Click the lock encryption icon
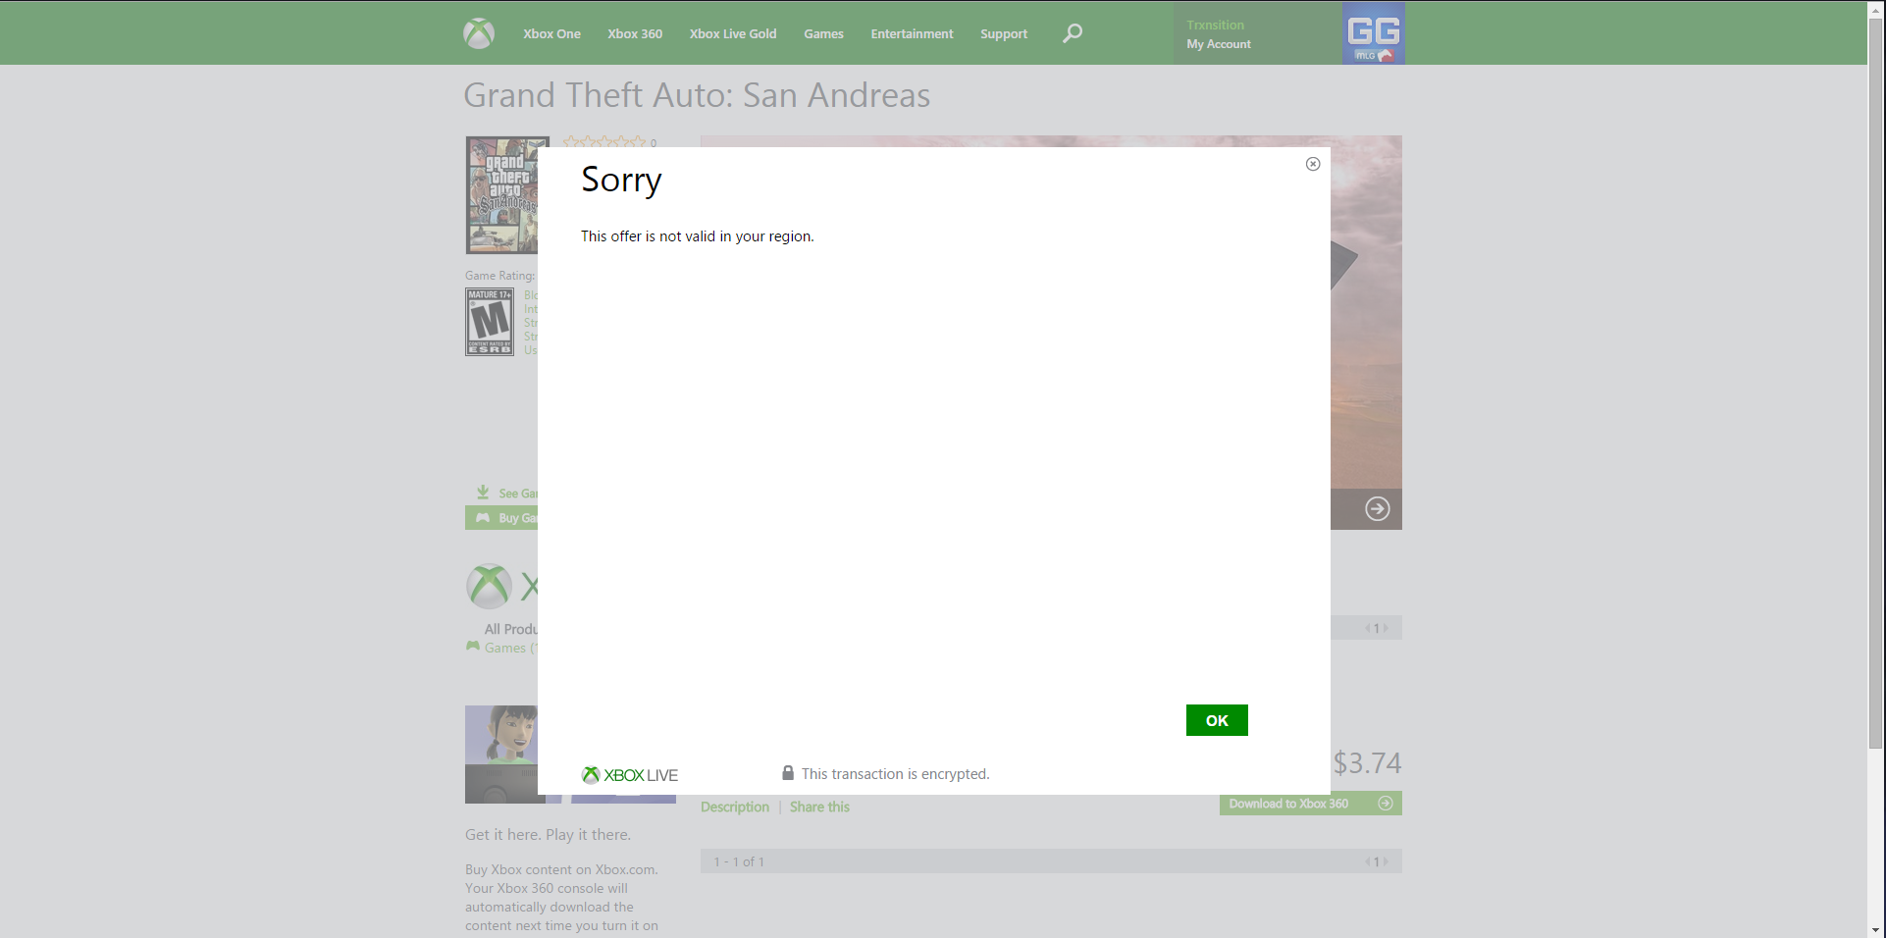 point(788,773)
